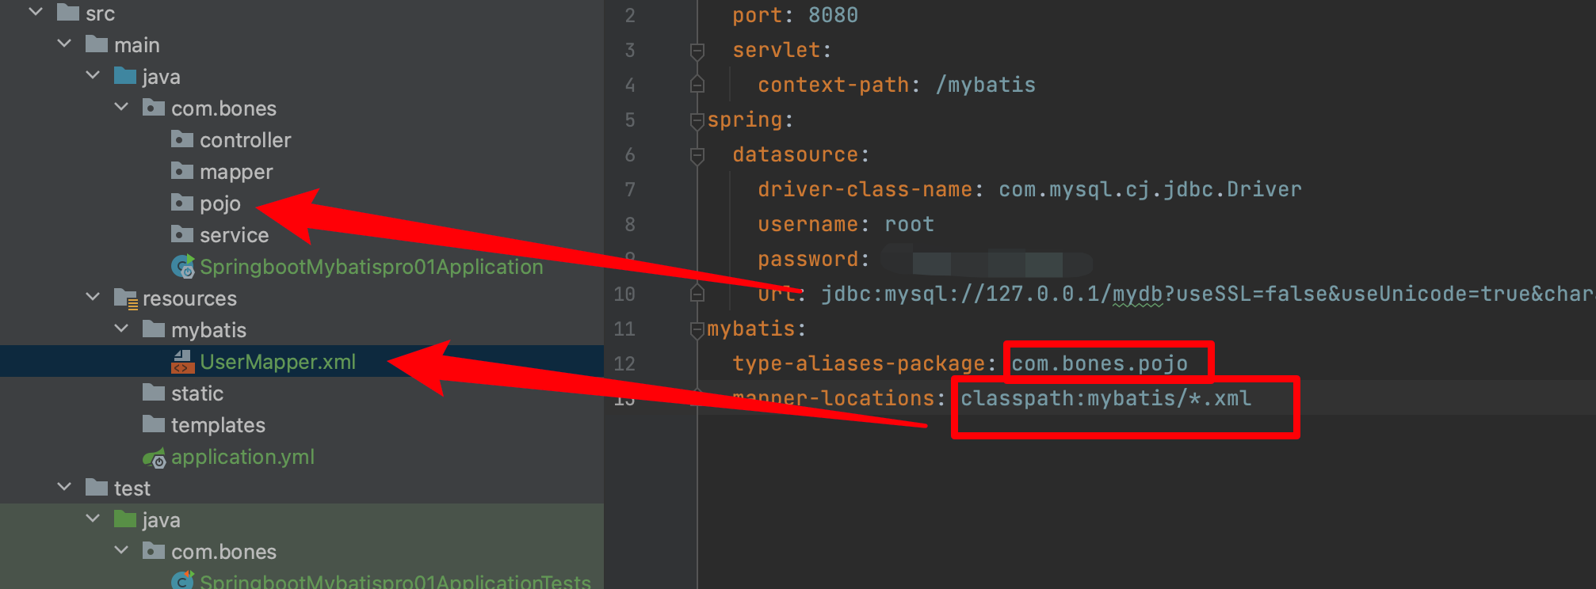1596x589 pixels.
Task: Click the resources folder icon
Action: tap(126, 298)
